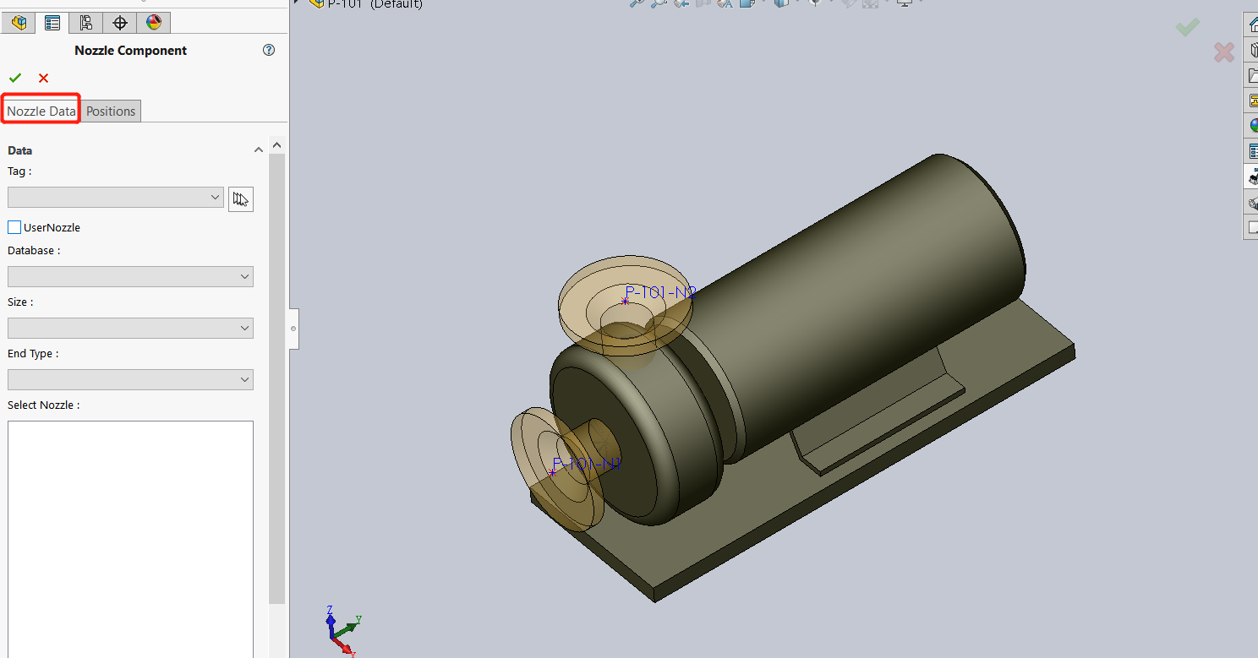
Task: Open Appearances and Scenes task pane tab
Action: [1253, 127]
